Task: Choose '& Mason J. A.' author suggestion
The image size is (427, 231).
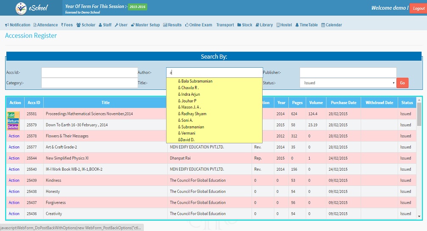Action: click(189, 107)
